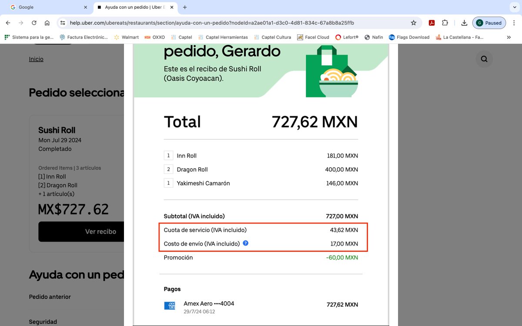
Task: Open the Adobe Acrobat extension
Action: [432, 23]
